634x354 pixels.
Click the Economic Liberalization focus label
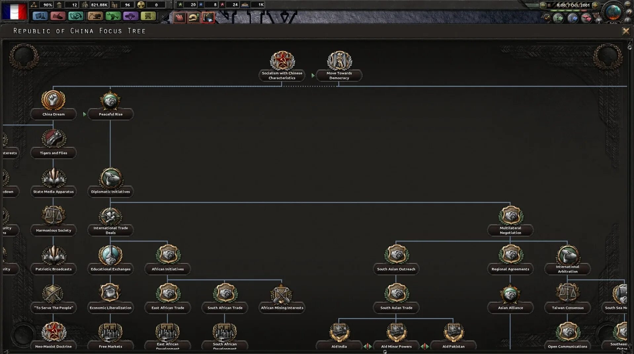coord(110,308)
